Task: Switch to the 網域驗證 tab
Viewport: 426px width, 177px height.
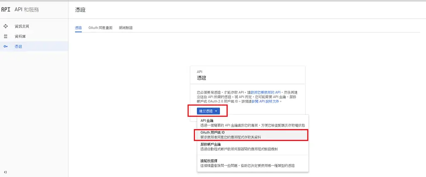Action: coord(126,28)
